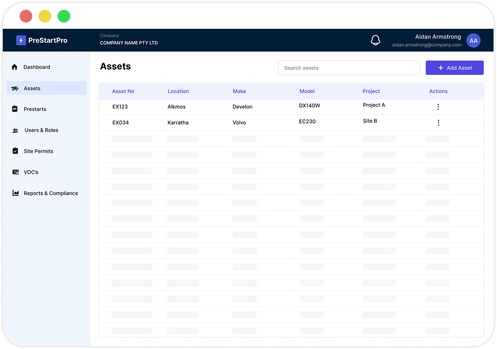Click the Dashboard home icon
497x349 pixels.
(14, 67)
